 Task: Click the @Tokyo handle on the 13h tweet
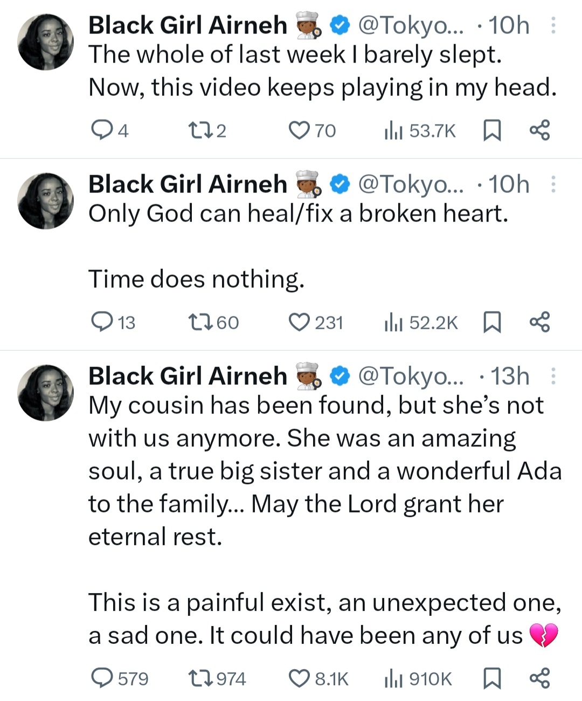[411, 376]
